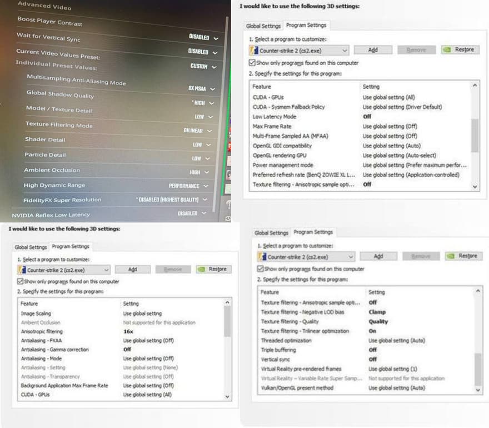The image size is (489, 428).
Task: Open FidelityFX Super Resolution dropdown
Action: click(x=172, y=200)
